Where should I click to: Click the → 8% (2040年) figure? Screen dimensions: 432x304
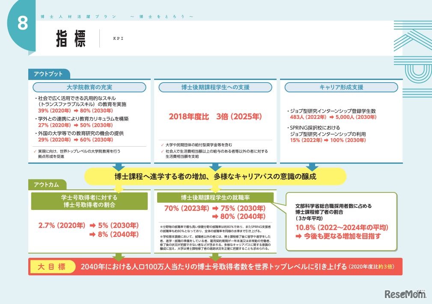(114, 234)
